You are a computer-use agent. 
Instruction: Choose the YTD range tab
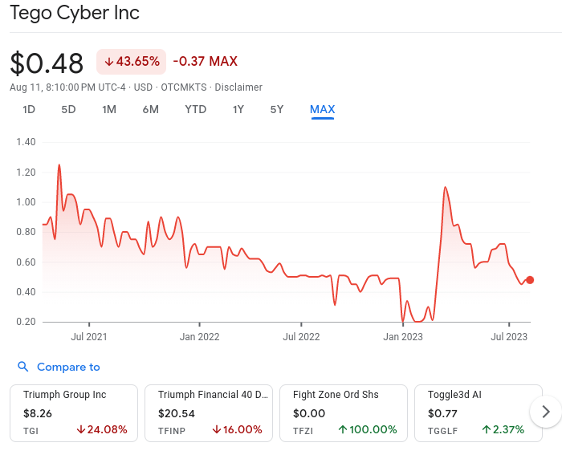195,109
